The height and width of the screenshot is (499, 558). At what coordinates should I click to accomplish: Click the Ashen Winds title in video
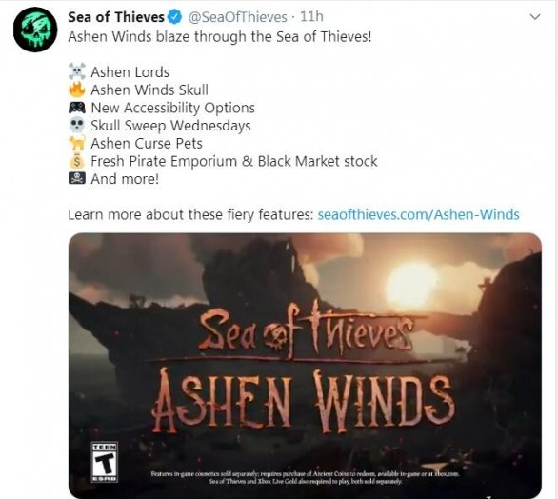pyautogui.click(x=303, y=401)
